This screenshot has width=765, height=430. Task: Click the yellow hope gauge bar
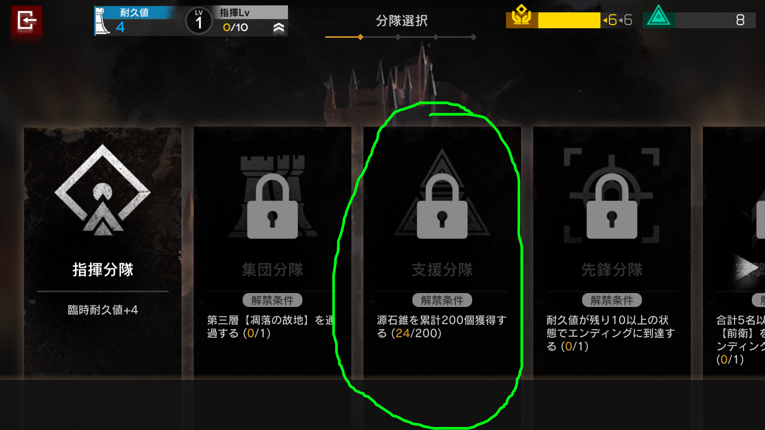tap(569, 20)
